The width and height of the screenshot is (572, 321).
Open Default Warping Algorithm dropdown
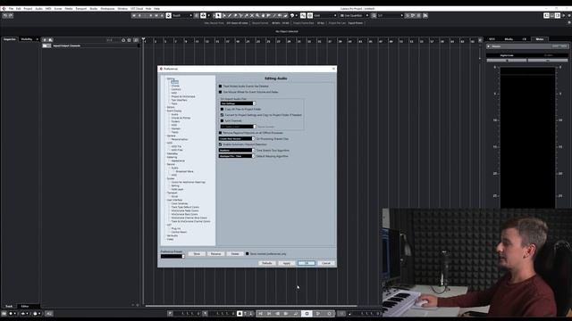click(236, 156)
